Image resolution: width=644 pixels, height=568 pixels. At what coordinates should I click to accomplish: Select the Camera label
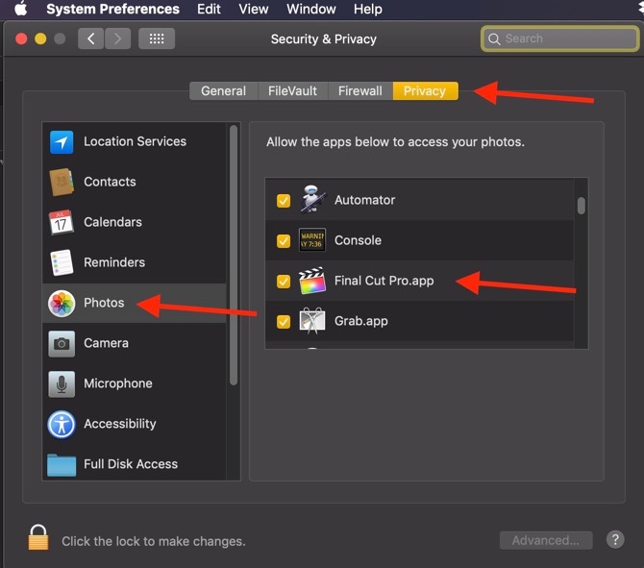coord(106,343)
